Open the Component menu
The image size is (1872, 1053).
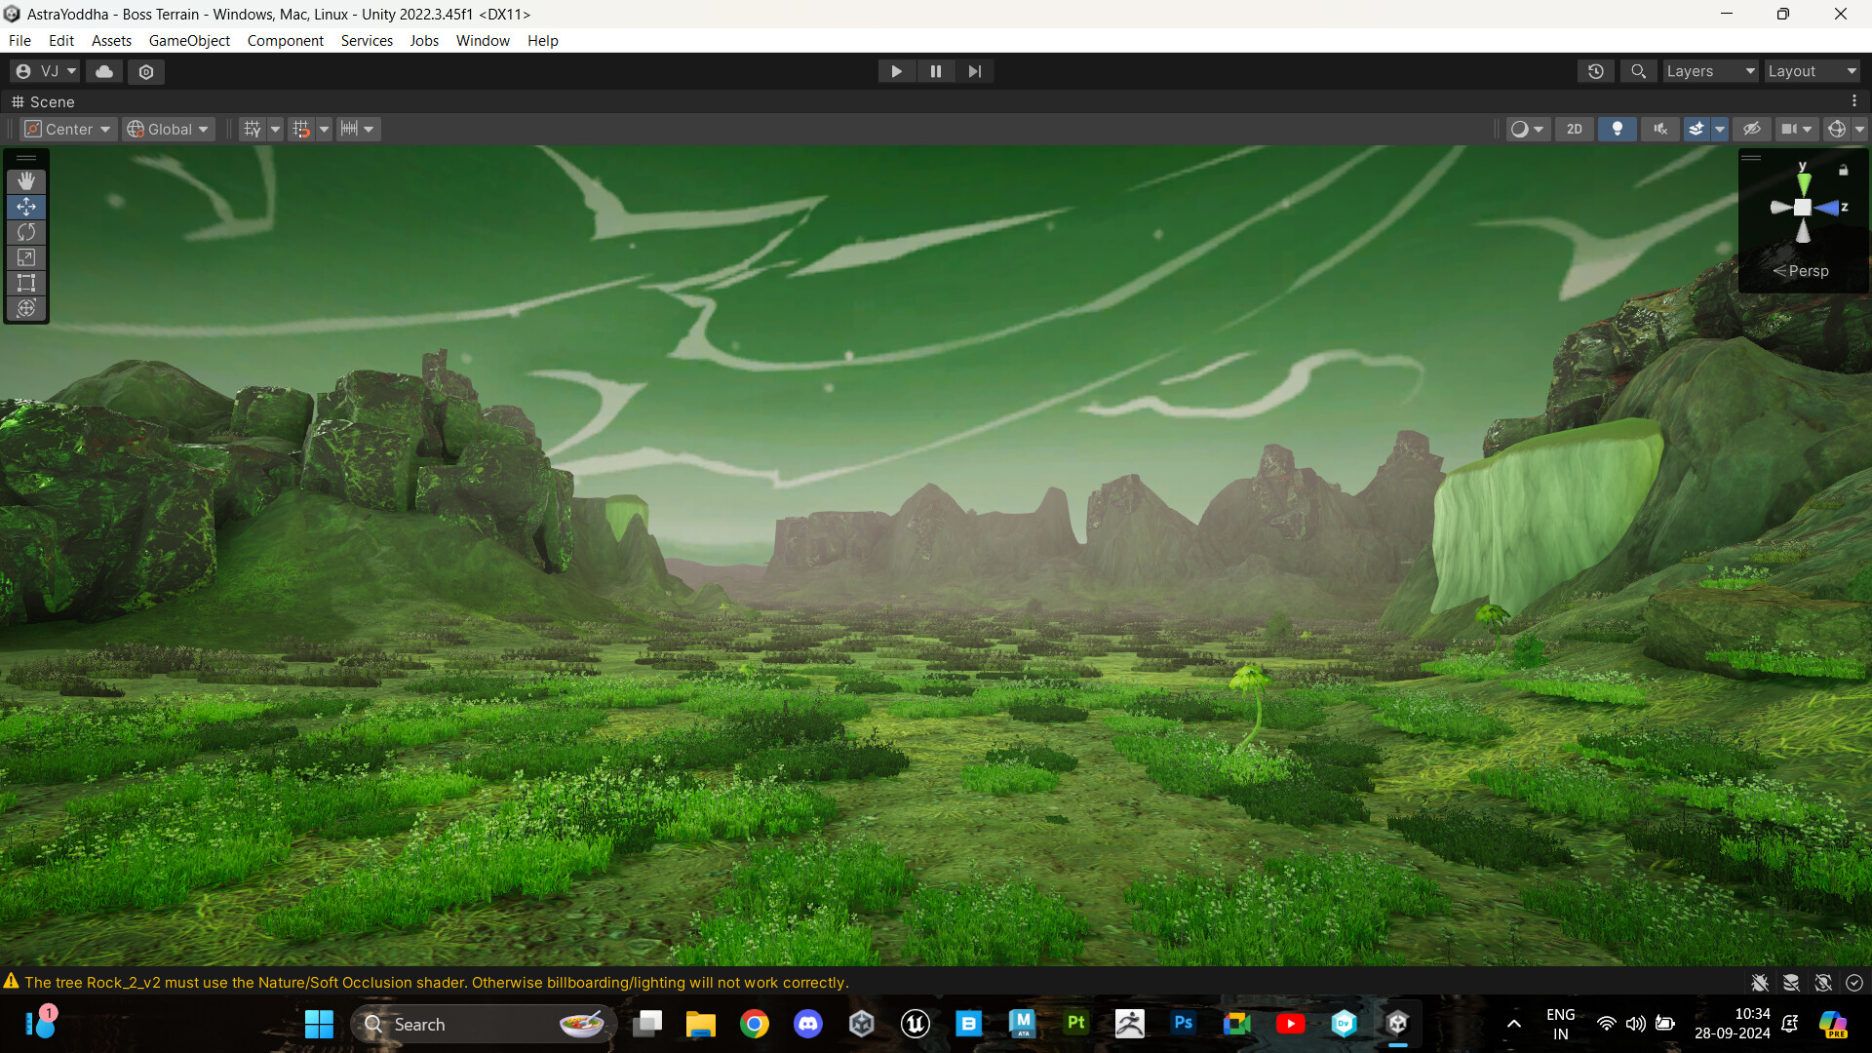285,40
